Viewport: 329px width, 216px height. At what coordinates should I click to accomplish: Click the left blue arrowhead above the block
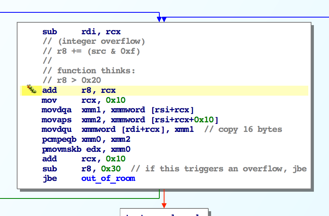click(x=159, y=19)
